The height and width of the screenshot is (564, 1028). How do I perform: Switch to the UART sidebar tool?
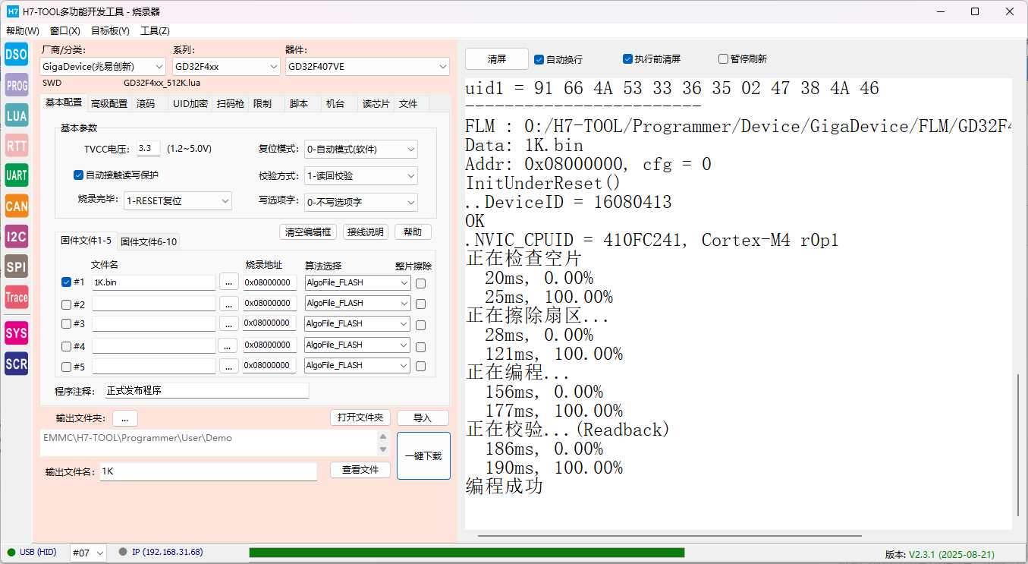pos(16,176)
